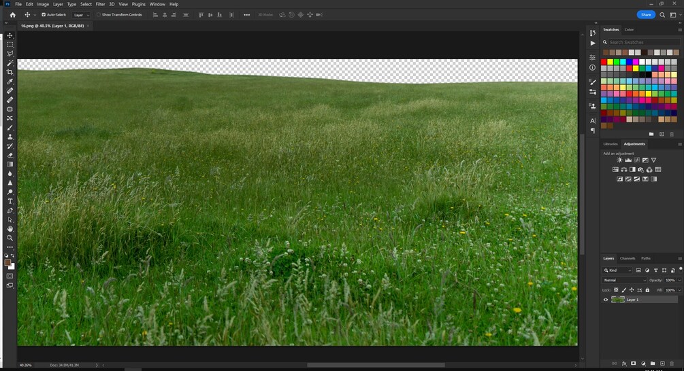Create a new layer in Layers panel

(662, 363)
